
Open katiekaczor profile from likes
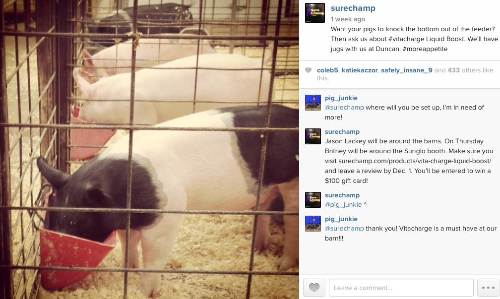point(359,70)
